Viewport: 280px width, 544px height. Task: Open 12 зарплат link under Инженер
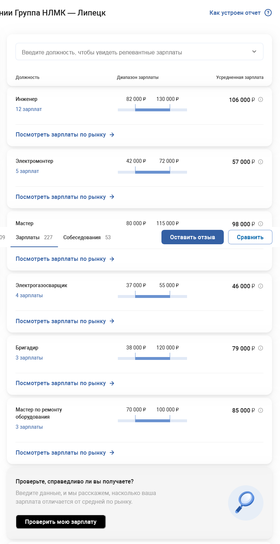(28, 109)
